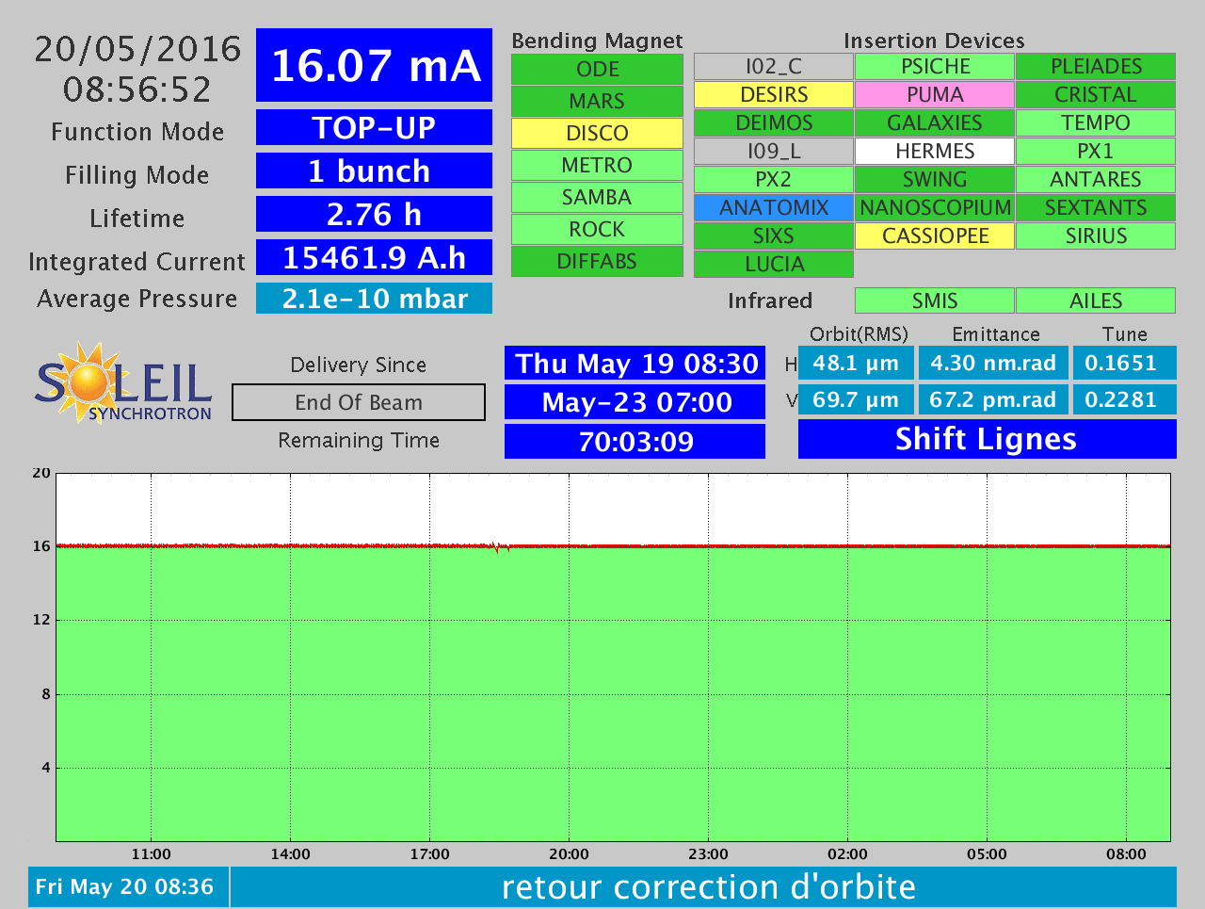Click the May-23 07:00 end time

pyautogui.click(x=635, y=402)
